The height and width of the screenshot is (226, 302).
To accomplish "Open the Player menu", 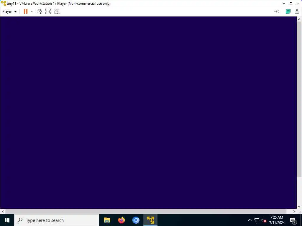I will point(9,11).
